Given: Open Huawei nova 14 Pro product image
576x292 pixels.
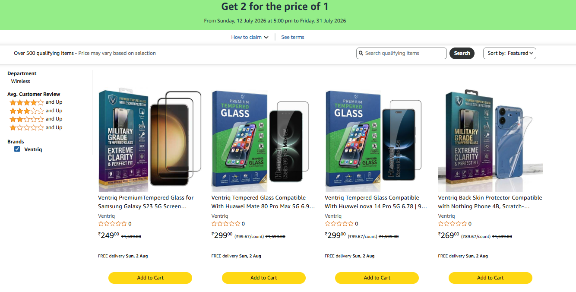Looking at the screenshot, I should [x=377, y=141].
